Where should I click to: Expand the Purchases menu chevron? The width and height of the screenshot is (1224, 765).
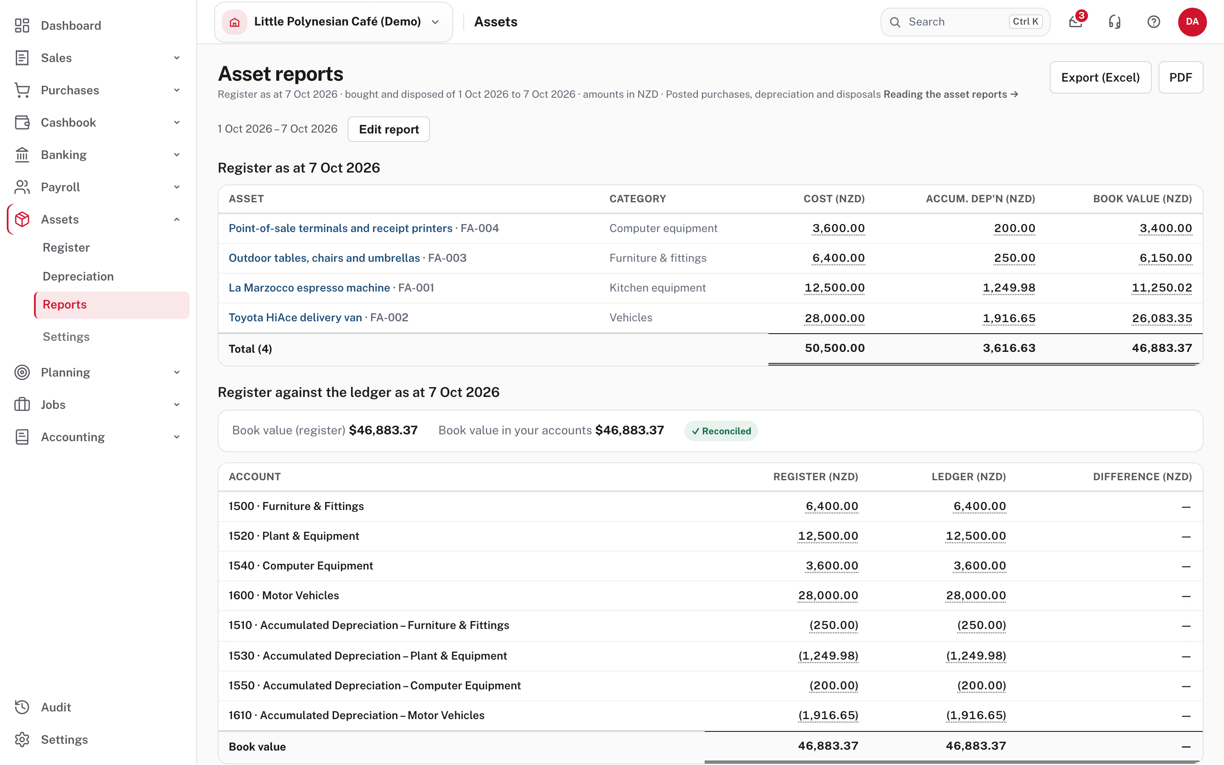tap(176, 90)
